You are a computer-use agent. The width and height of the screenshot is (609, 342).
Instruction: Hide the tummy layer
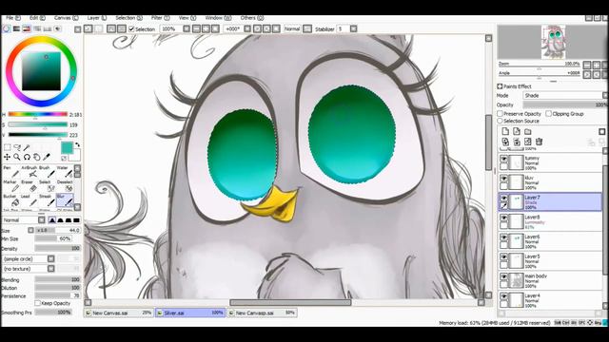point(503,159)
